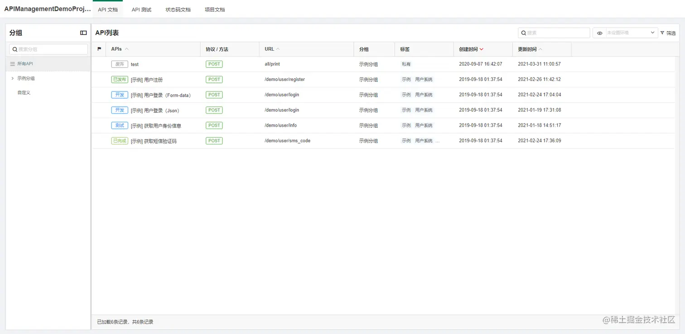Open [示例] 用户登录 (Json) API
The image size is (685, 334).
pyautogui.click(x=157, y=110)
